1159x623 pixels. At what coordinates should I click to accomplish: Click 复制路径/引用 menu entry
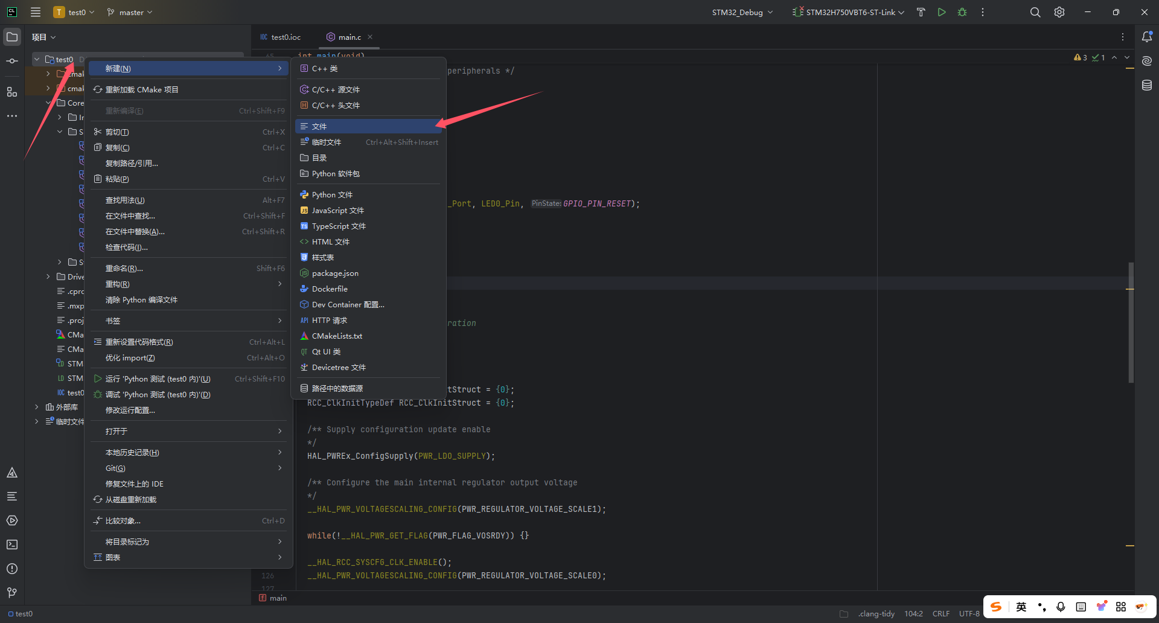(x=188, y=163)
